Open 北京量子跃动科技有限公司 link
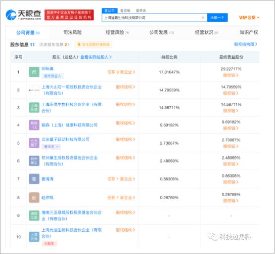The width and height of the screenshot is (275, 254). (65, 139)
